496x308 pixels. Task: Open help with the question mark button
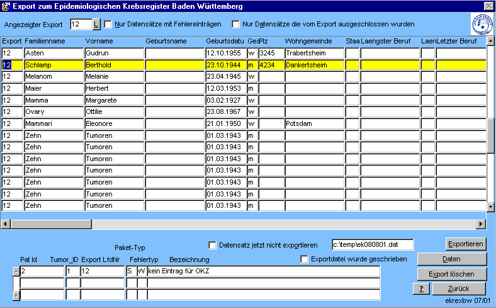420,288
